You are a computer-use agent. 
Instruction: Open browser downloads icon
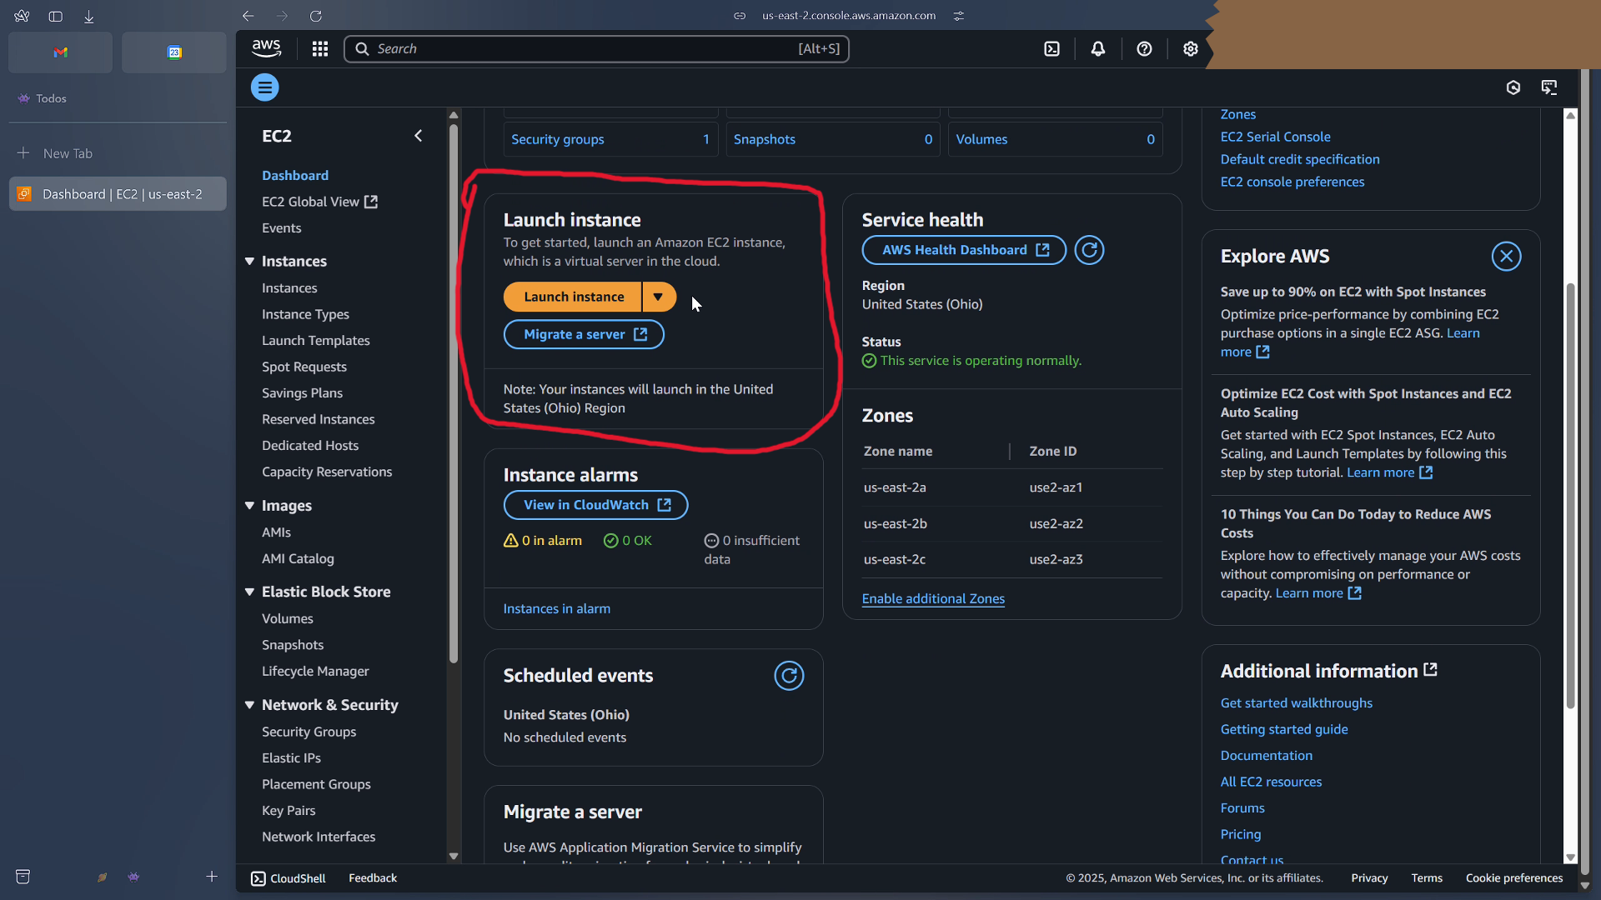pos(89,16)
